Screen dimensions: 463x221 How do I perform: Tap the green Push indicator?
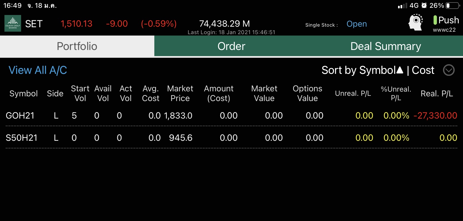click(435, 20)
